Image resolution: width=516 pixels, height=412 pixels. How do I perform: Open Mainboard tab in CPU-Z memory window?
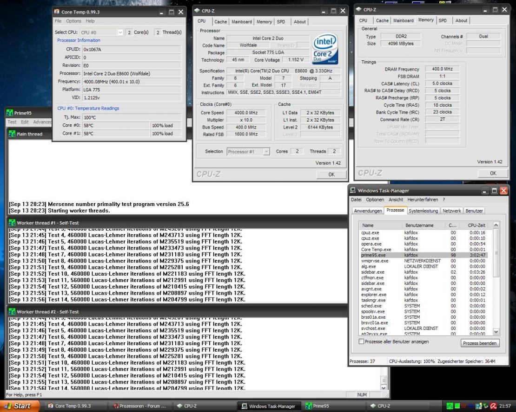tap(403, 20)
